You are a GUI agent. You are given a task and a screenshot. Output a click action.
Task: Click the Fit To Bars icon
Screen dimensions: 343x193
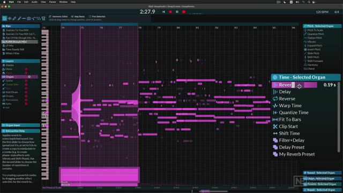(275, 120)
